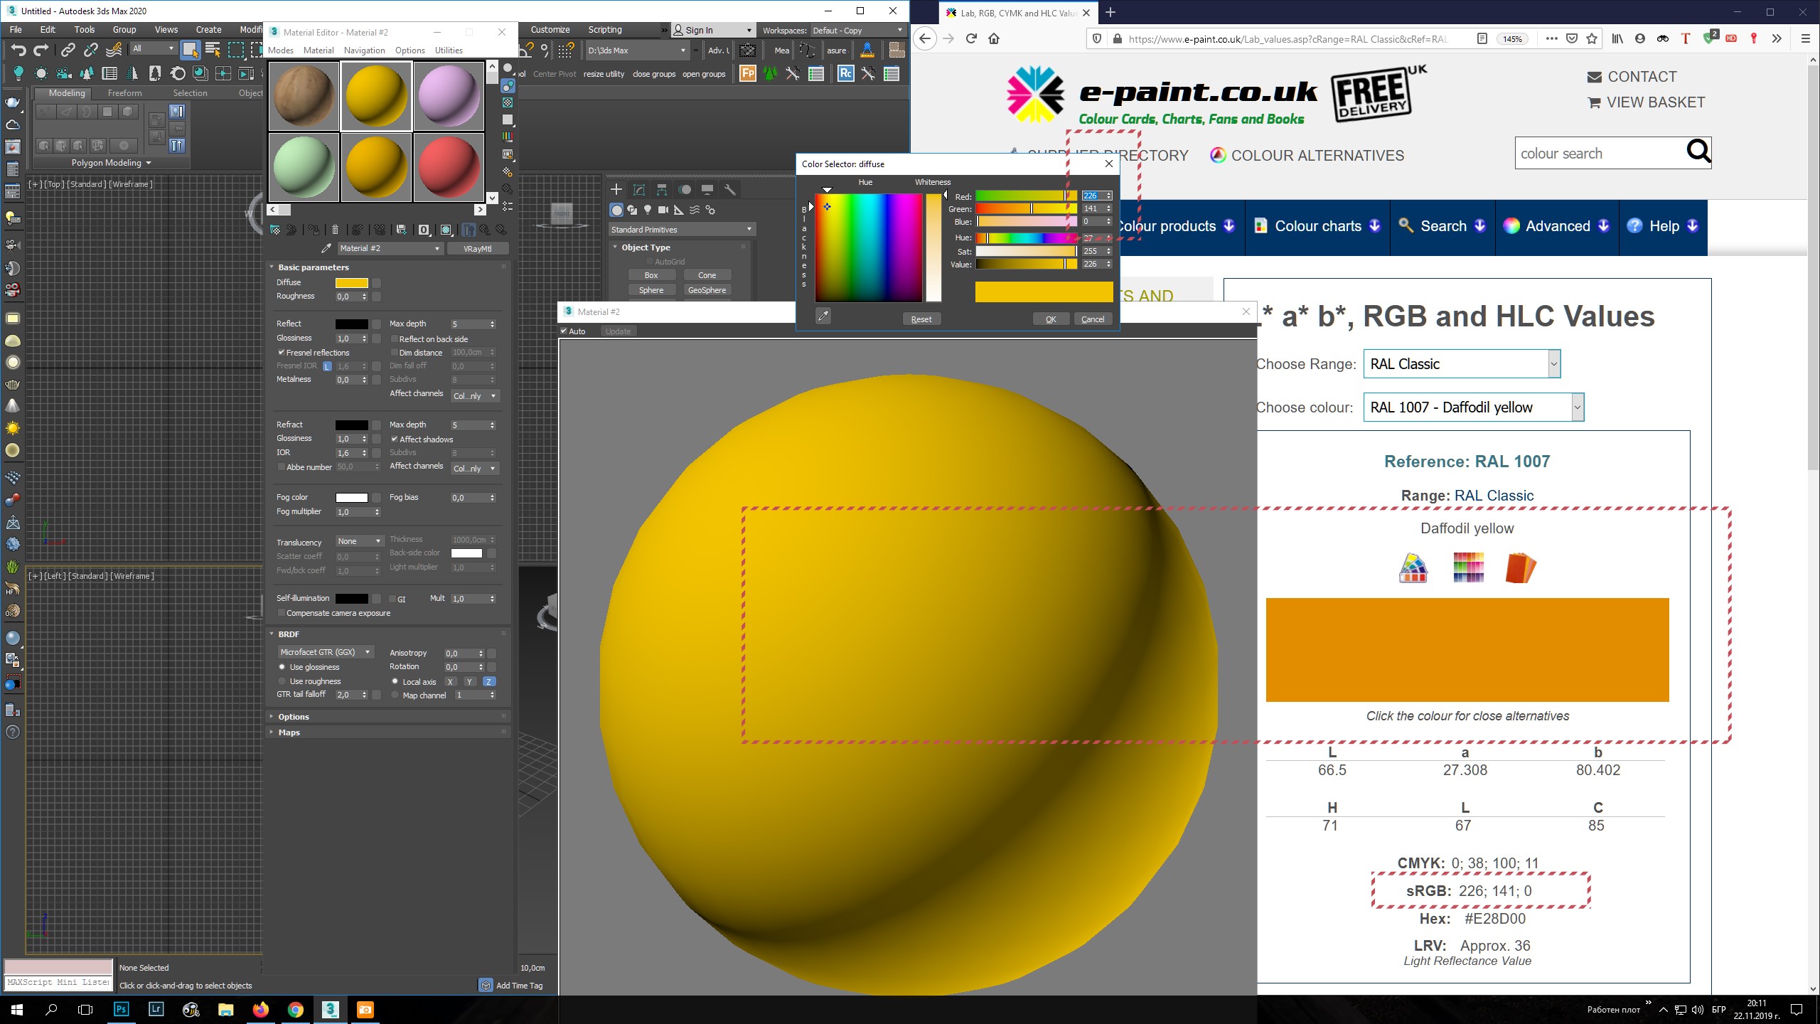
Task: Toggle Fresnel reflections checkbox
Action: click(281, 353)
